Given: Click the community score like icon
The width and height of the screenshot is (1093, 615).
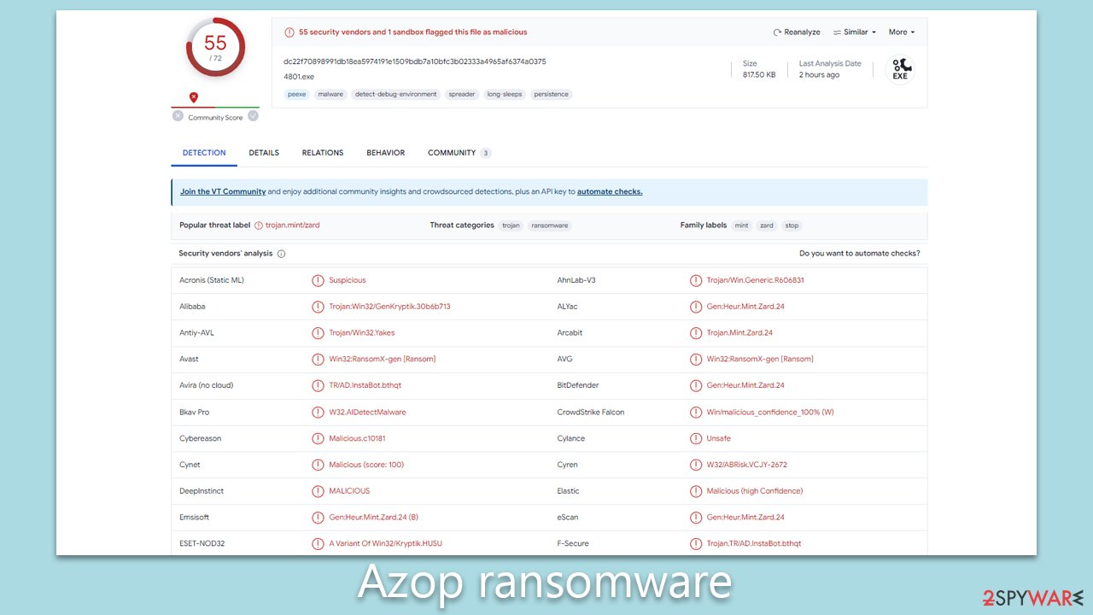Looking at the screenshot, I should click(253, 116).
